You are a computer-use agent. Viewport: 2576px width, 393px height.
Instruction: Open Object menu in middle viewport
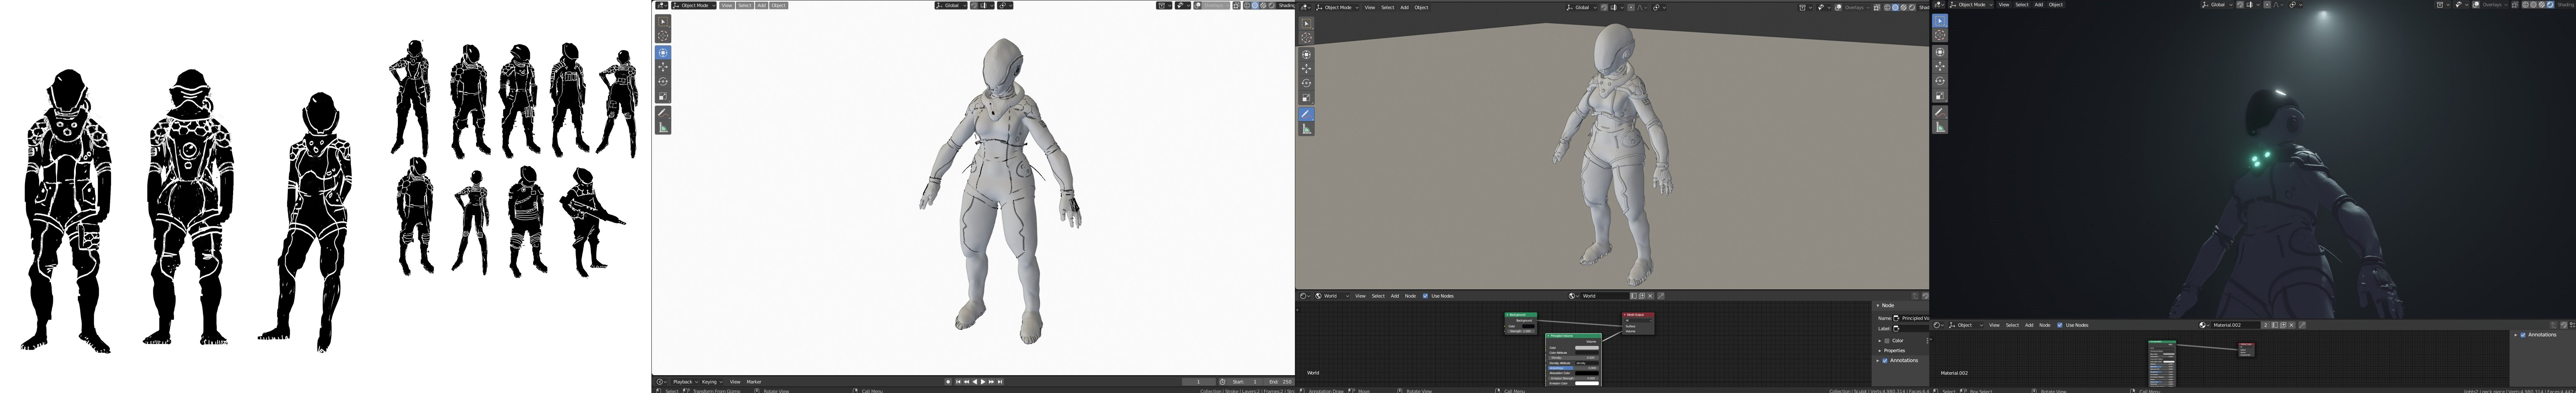(1421, 7)
